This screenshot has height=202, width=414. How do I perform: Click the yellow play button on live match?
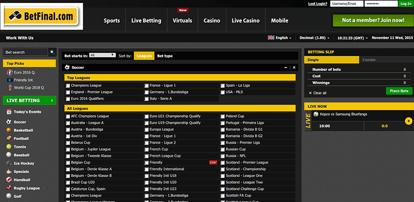(408, 121)
